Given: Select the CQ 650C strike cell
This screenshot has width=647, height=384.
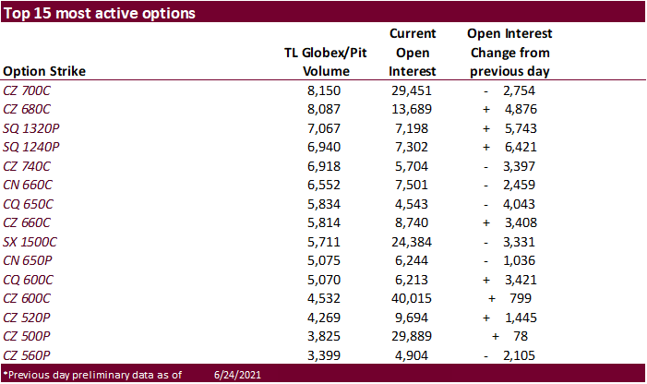Looking at the screenshot, I should pyautogui.click(x=30, y=203).
